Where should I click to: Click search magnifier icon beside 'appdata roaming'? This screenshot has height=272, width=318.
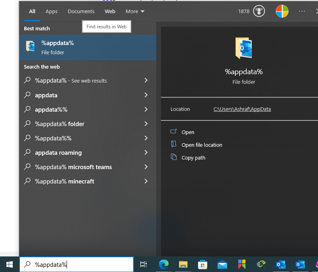27,152
